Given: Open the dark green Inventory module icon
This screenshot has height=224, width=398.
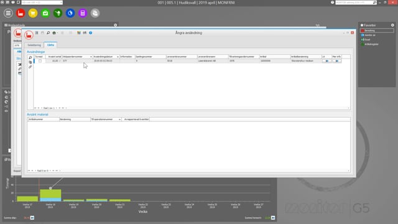Looking at the screenshot, I should 58,13.
